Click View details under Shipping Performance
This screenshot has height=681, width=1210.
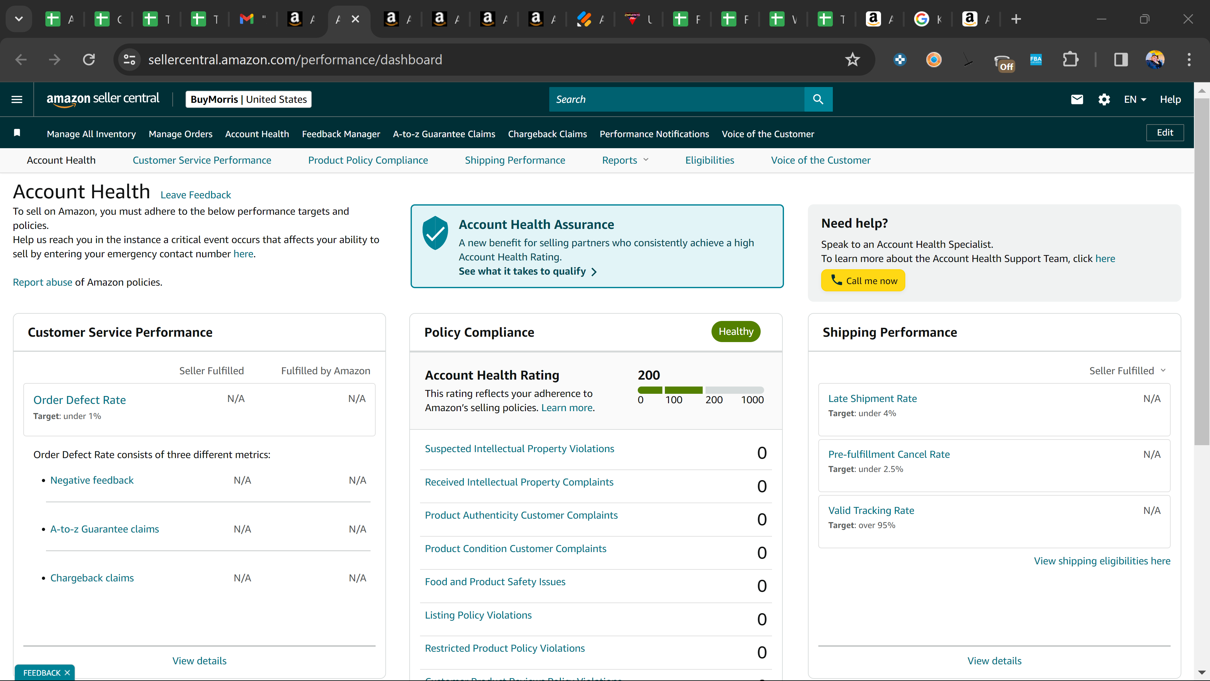pyautogui.click(x=994, y=661)
